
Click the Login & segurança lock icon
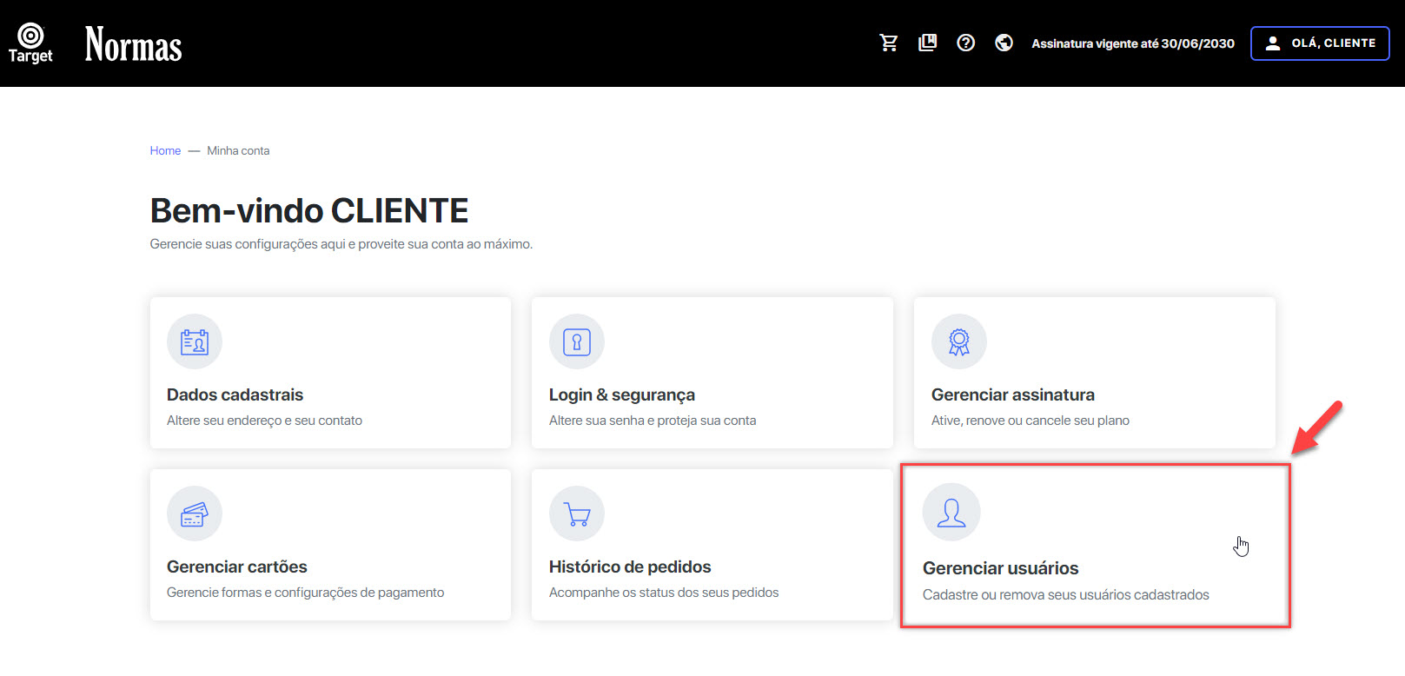click(x=577, y=341)
